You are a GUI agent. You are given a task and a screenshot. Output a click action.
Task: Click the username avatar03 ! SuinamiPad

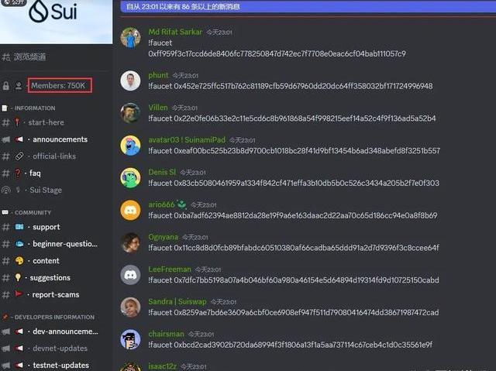click(x=187, y=140)
